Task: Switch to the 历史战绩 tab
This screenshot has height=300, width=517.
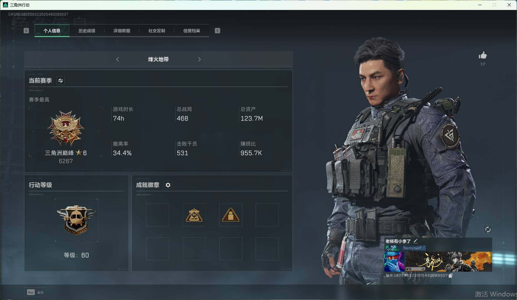Action: [x=87, y=31]
